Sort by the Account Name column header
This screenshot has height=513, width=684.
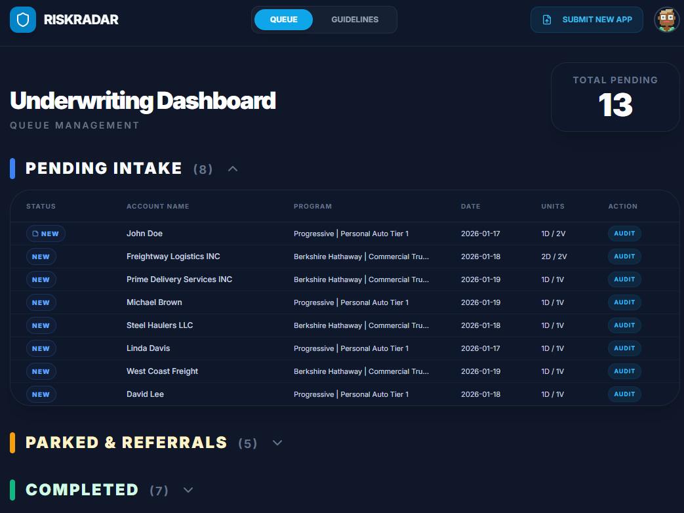157,206
